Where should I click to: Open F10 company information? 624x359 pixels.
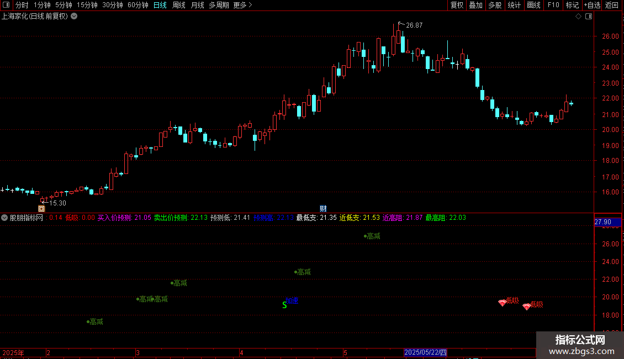[553, 5]
